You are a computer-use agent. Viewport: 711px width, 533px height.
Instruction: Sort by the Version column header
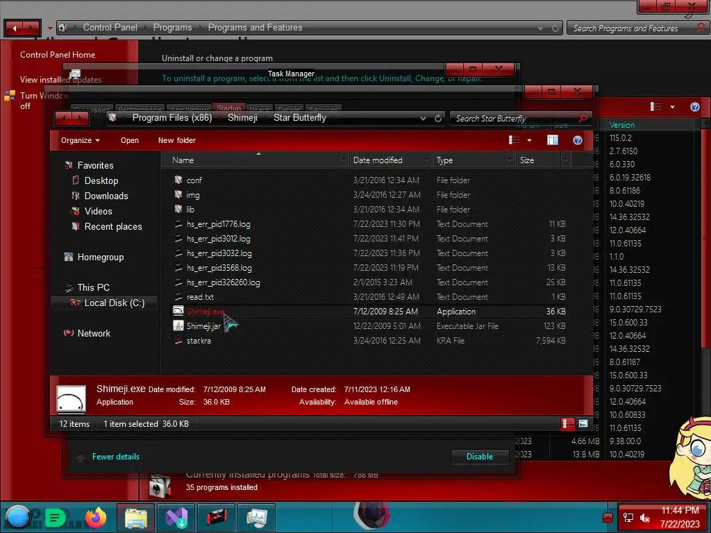[x=651, y=125]
